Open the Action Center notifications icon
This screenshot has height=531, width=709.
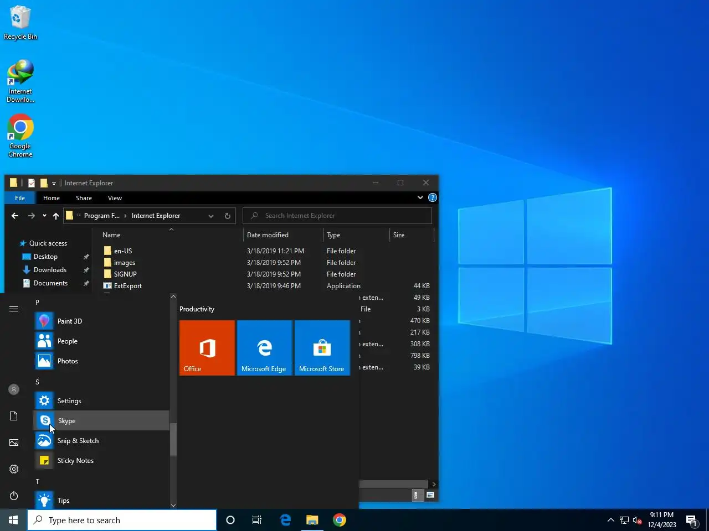(x=692, y=520)
